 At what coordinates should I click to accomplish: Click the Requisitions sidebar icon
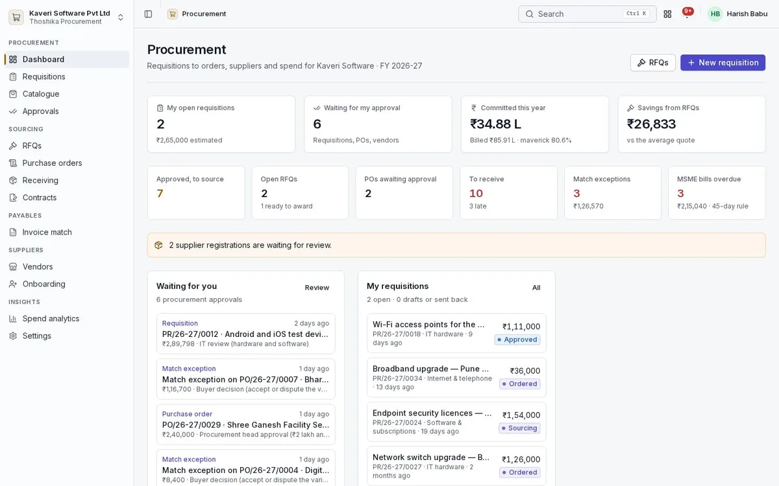pos(13,76)
